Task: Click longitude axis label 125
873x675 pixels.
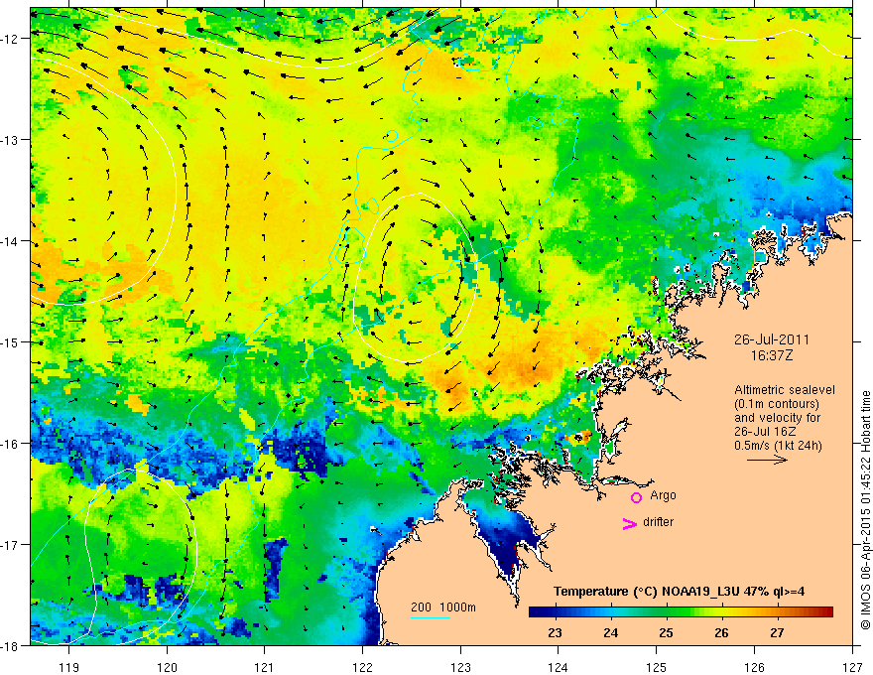Action: pyautogui.click(x=657, y=667)
